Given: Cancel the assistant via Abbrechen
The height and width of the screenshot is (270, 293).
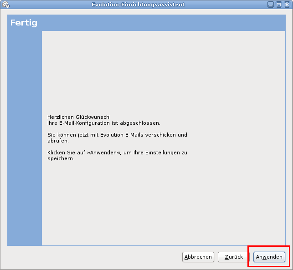Looking at the screenshot, I should pyautogui.click(x=198, y=257).
